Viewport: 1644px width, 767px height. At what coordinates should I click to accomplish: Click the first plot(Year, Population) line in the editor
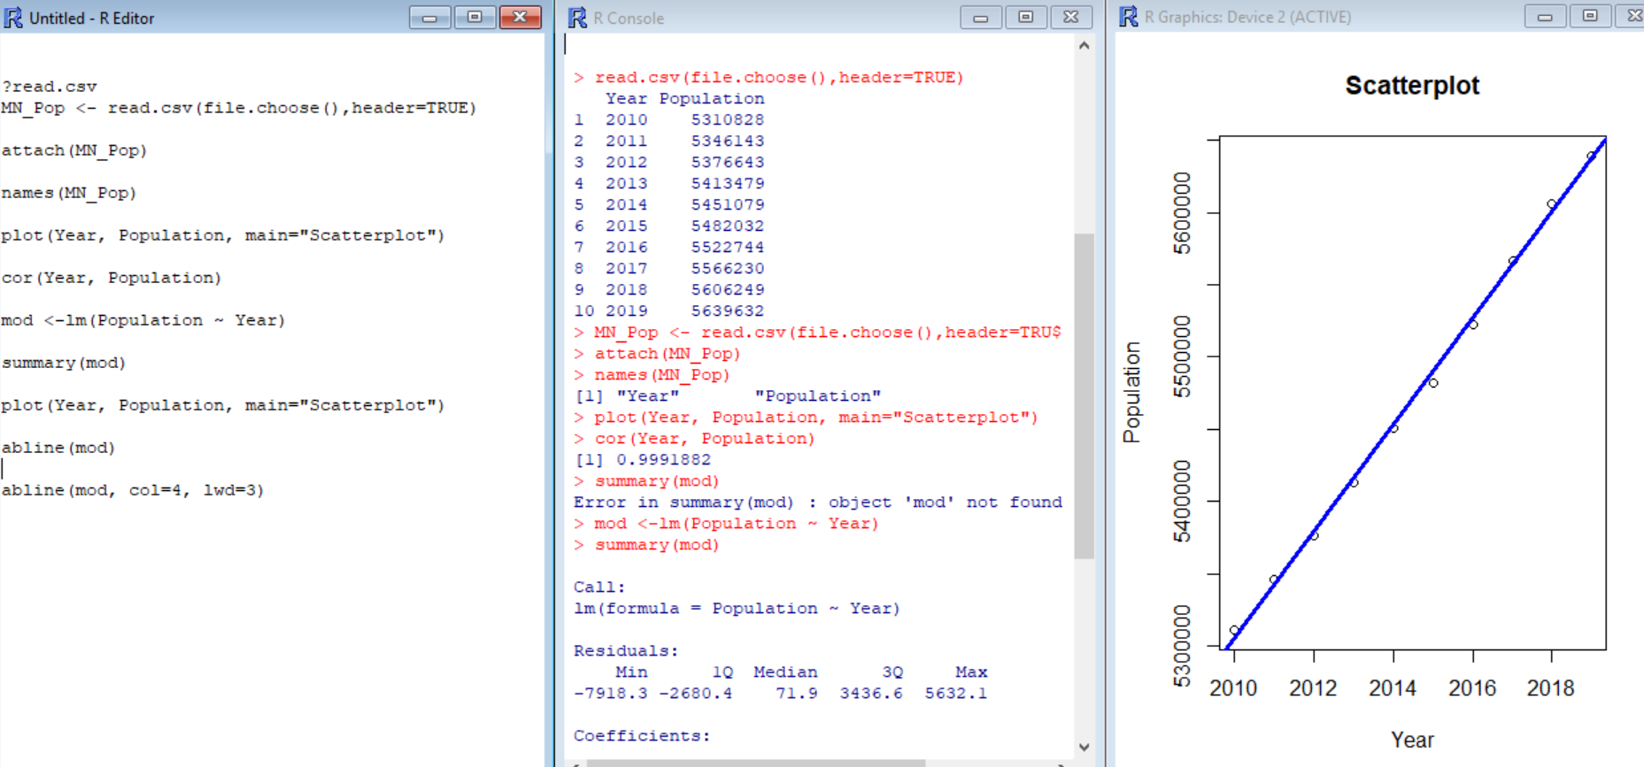(223, 235)
